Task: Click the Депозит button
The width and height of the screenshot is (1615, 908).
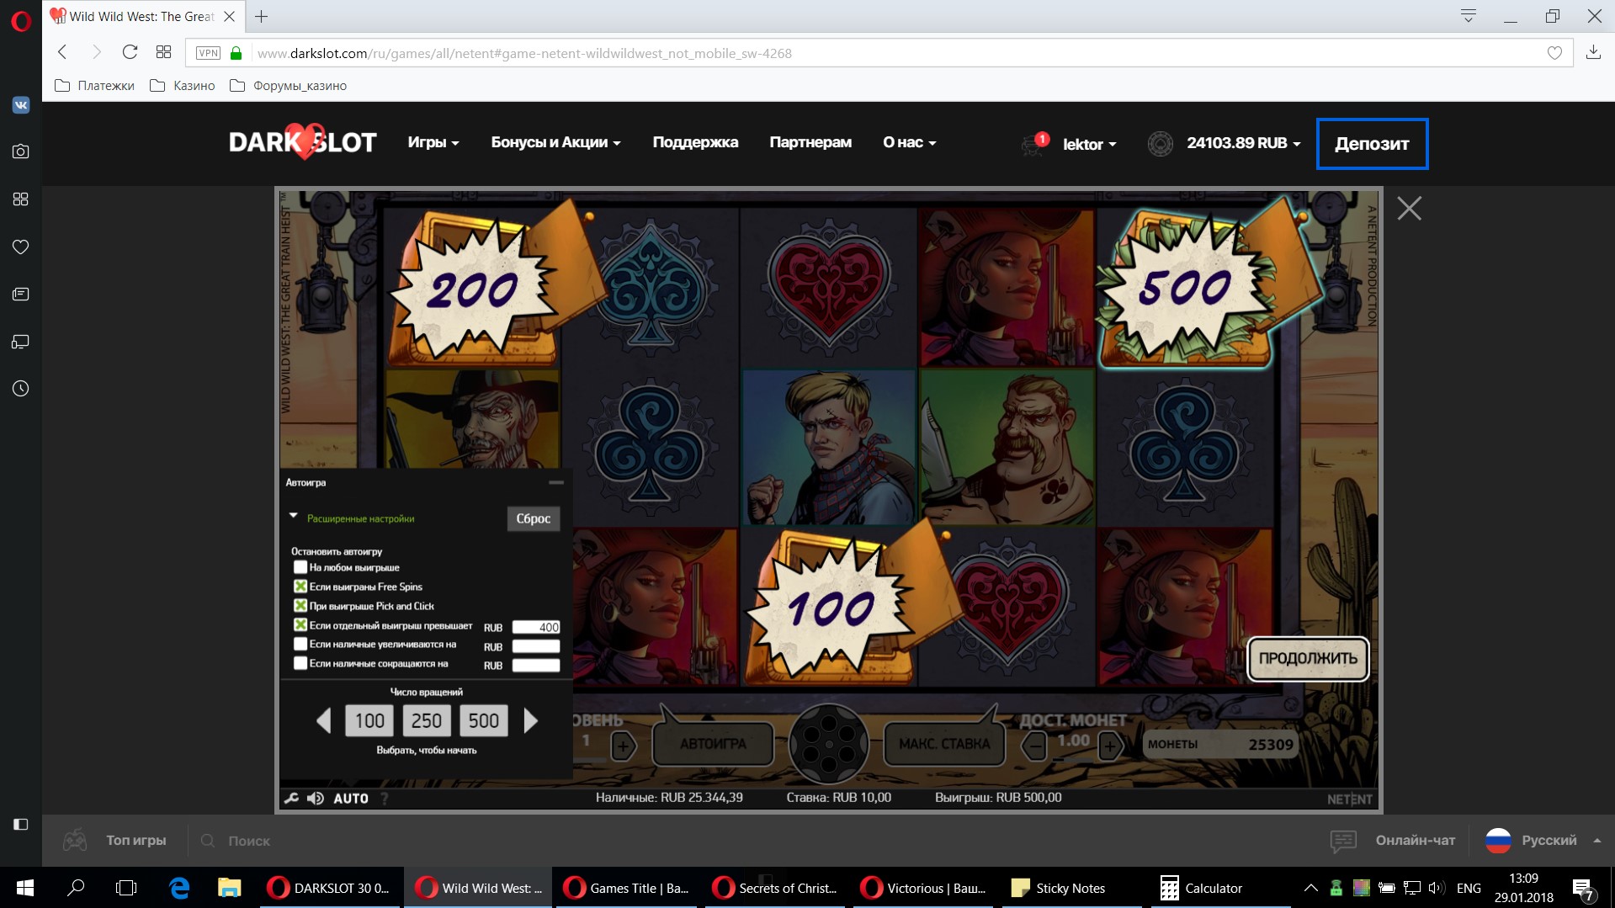Action: tap(1372, 144)
